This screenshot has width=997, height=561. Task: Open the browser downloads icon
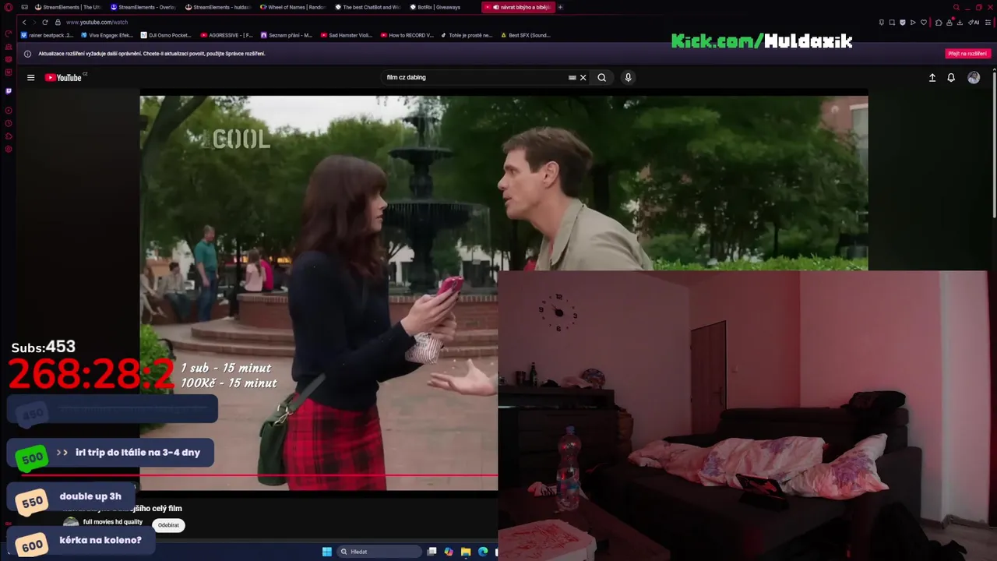point(960,23)
